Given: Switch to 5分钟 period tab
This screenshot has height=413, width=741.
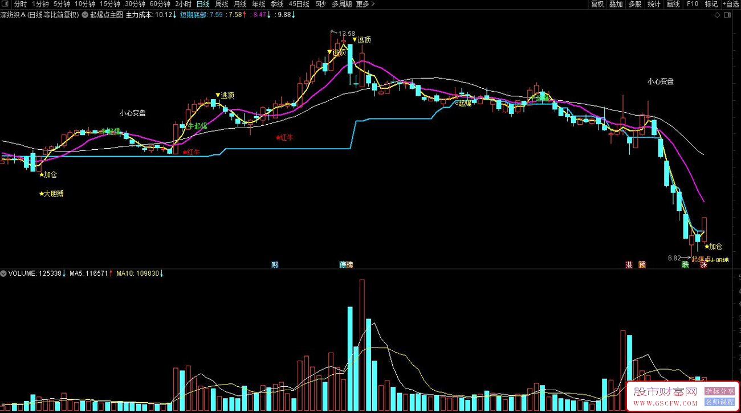Looking at the screenshot, I should tap(62, 4).
